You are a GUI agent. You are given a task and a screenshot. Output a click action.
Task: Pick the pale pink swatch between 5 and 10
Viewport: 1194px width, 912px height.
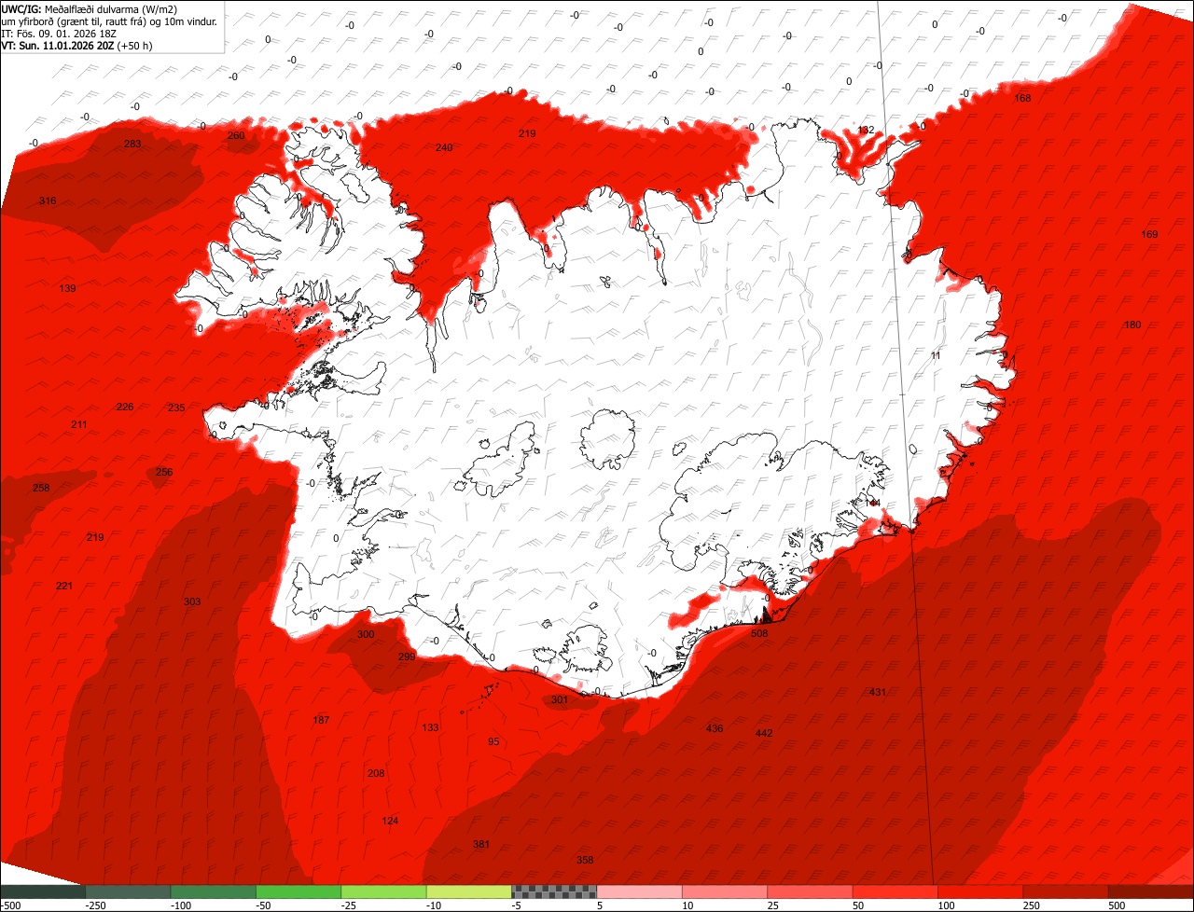tap(639, 891)
